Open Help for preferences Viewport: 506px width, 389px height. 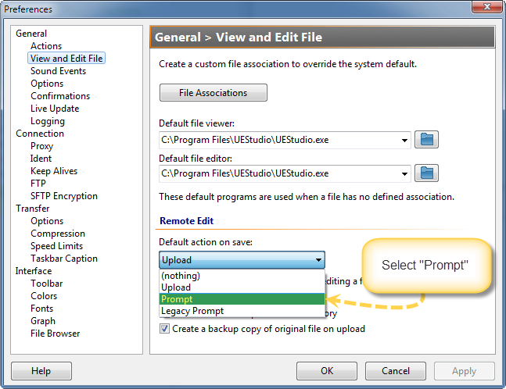[41, 371]
